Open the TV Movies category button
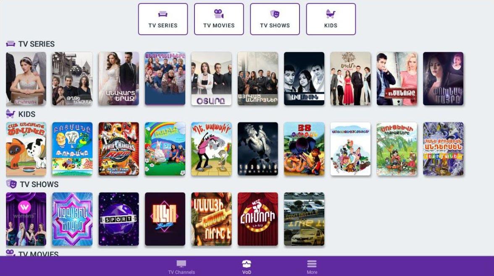 219,19
